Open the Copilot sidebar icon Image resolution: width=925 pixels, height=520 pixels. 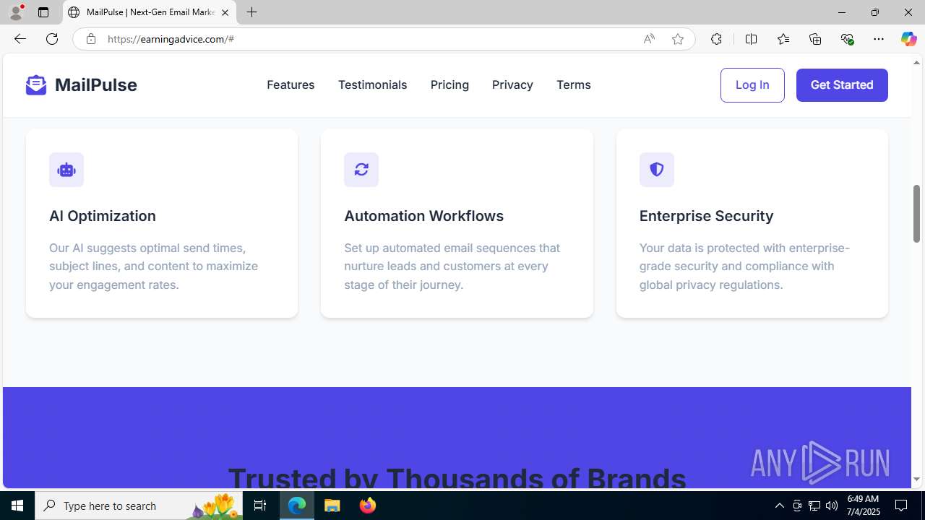pyautogui.click(x=908, y=39)
